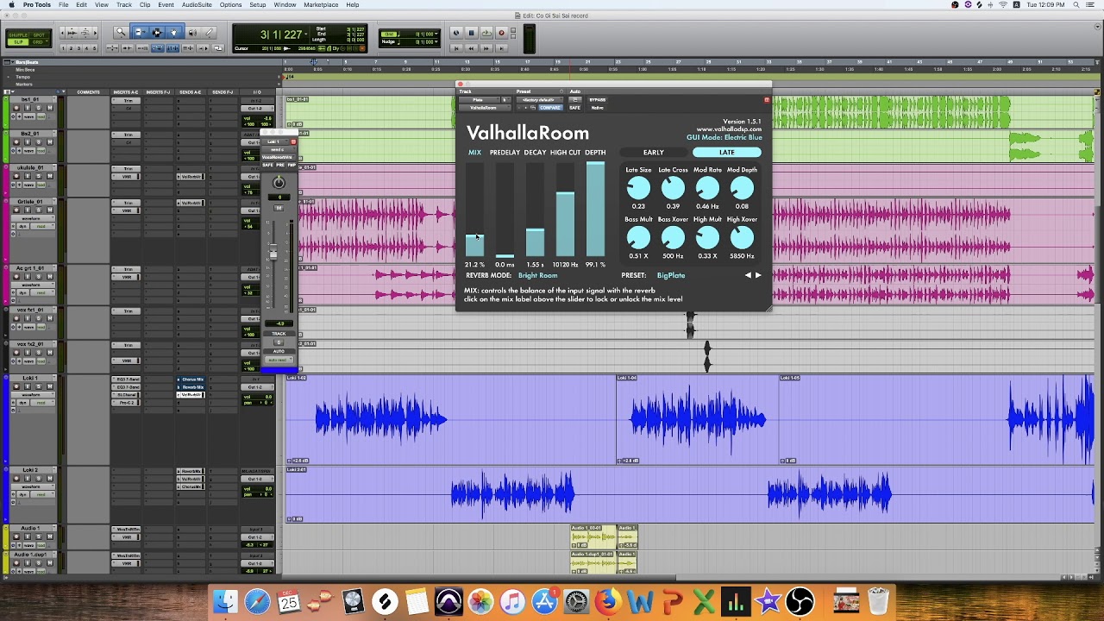Screen dimensions: 1104x621
Task: Select the Selector tool in toolbar
Action: (x=157, y=33)
